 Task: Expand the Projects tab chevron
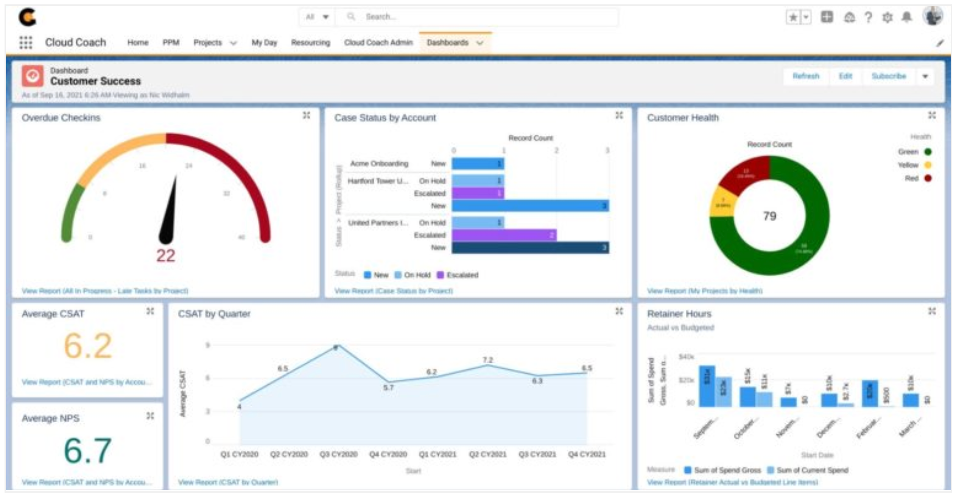(234, 43)
